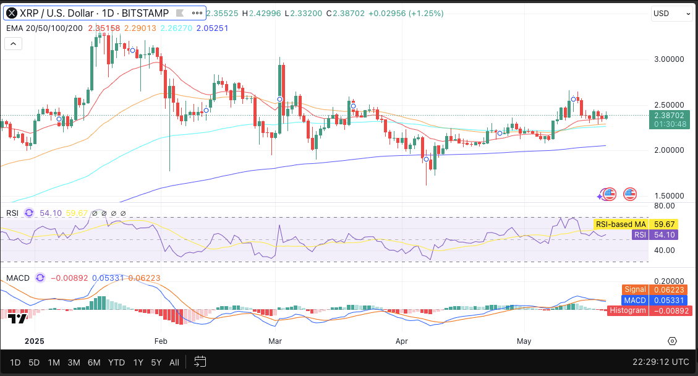This screenshot has width=698, height=376.
Task: Open the go-to-date calendar icon
Action: (x=200, y=362)
